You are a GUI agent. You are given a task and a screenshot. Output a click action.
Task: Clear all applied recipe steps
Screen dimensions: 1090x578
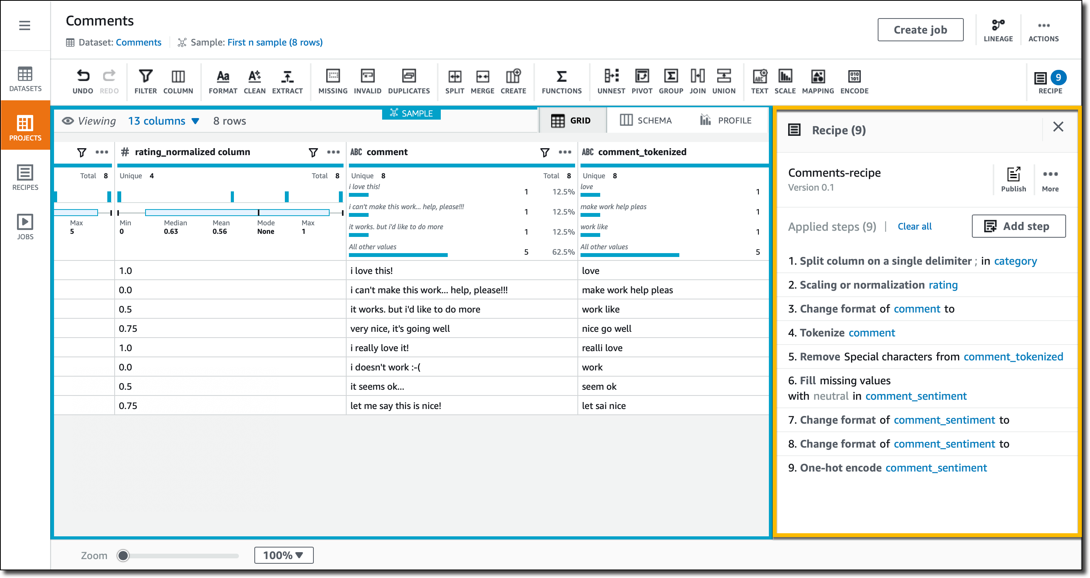[914, 226]
